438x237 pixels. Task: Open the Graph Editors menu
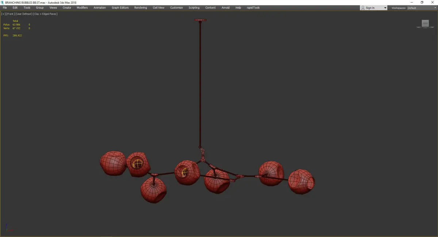[120, 8]
